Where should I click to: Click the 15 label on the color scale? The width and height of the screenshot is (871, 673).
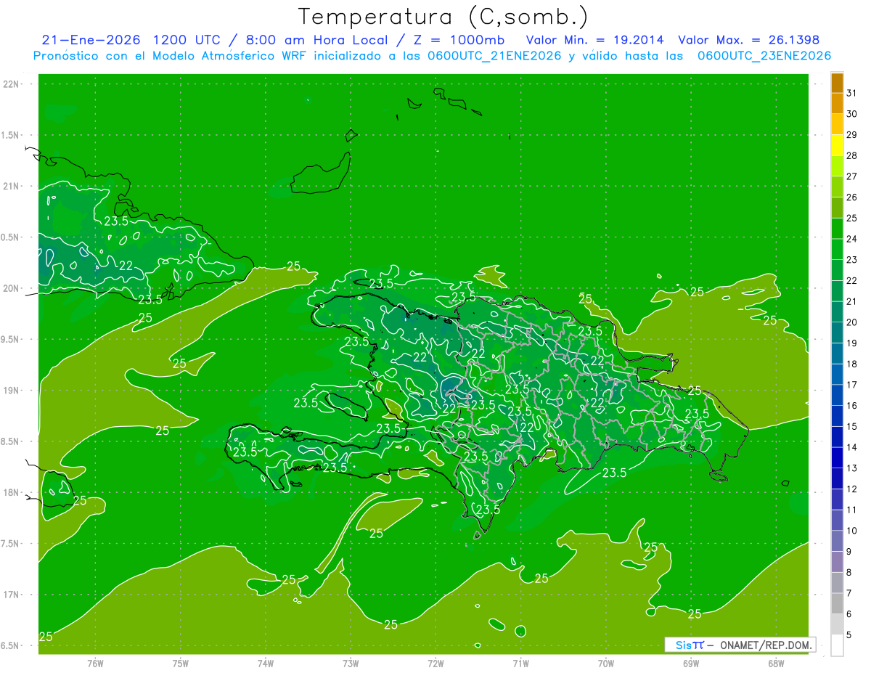(852, 426)
